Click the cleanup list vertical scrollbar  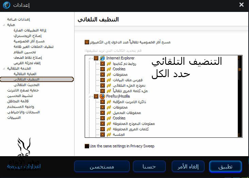[x=240, y=96]
